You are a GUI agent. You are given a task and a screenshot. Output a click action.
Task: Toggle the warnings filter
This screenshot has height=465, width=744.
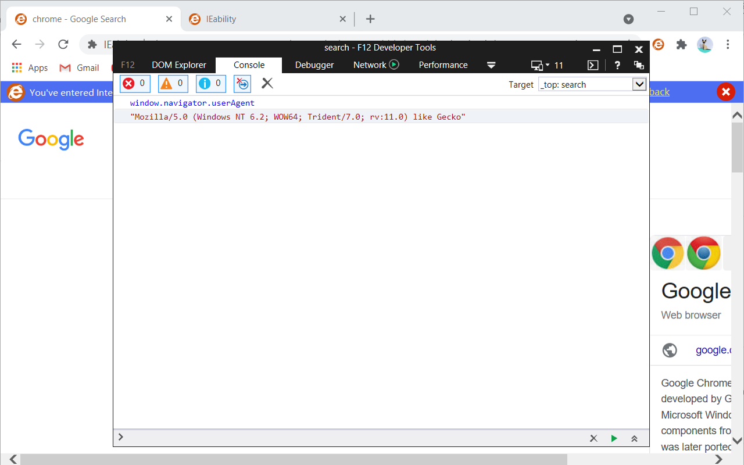(173, 83)
